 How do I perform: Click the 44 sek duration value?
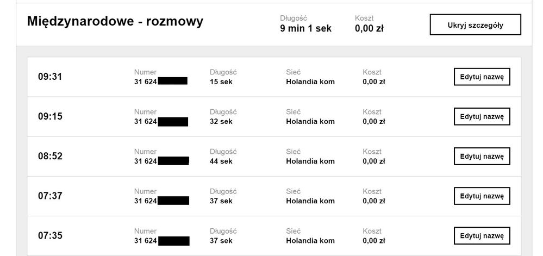tap(221, 161)
